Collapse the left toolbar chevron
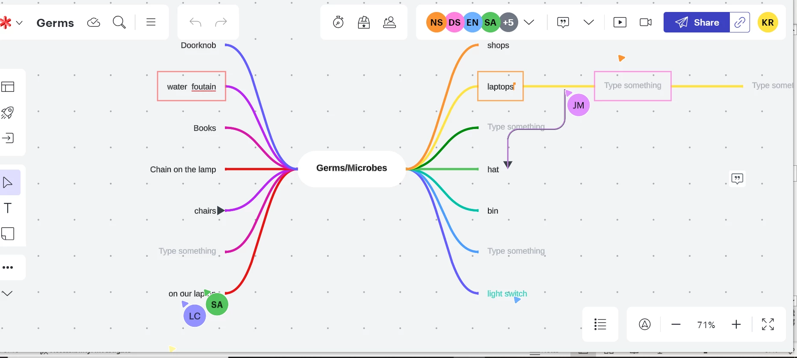797x358 pixels. (7, 293)
